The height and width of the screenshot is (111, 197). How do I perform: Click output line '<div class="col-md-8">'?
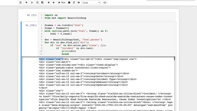coord(55,62)
